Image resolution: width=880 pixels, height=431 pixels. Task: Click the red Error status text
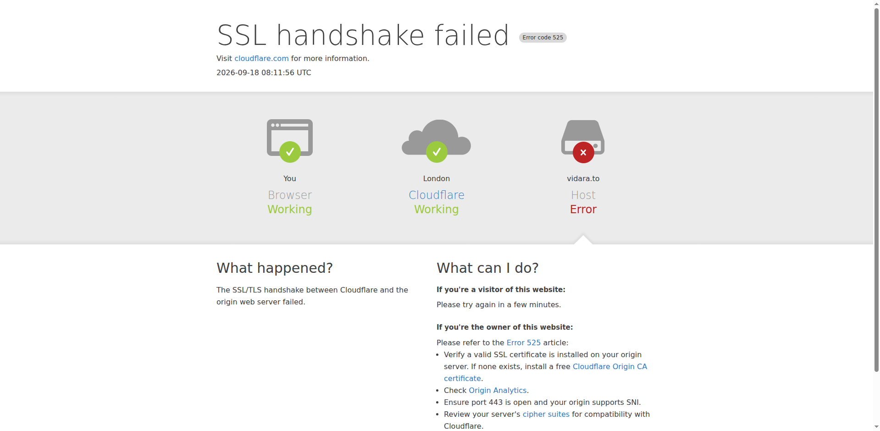(583, 209)
